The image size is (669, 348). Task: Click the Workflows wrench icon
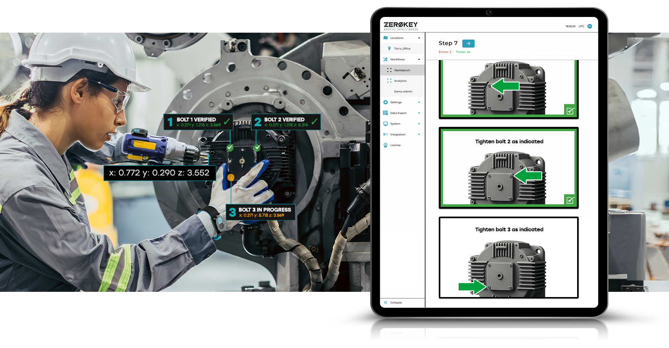(x=385, y=59)
